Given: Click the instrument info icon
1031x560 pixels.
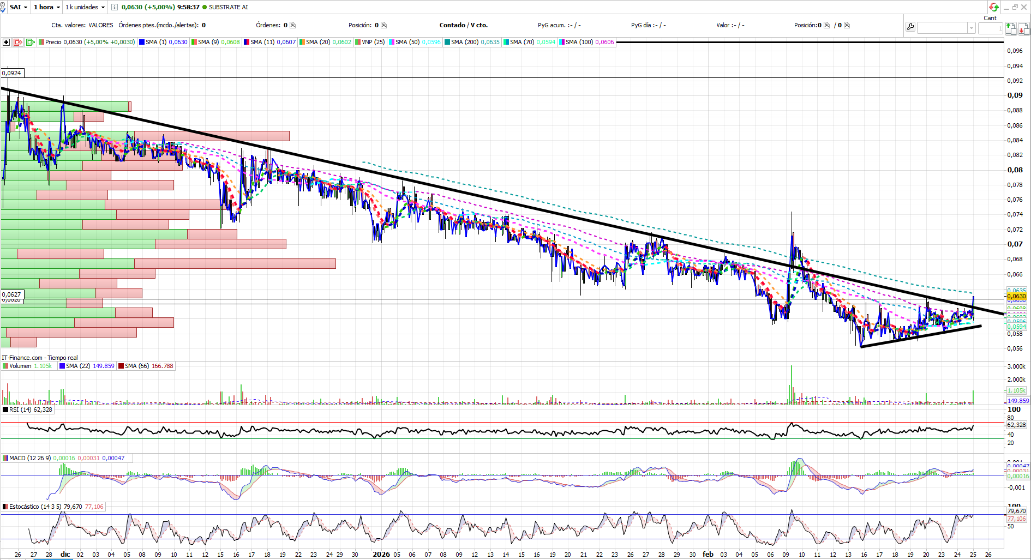Looking at the screenshot, I should 114,7.
